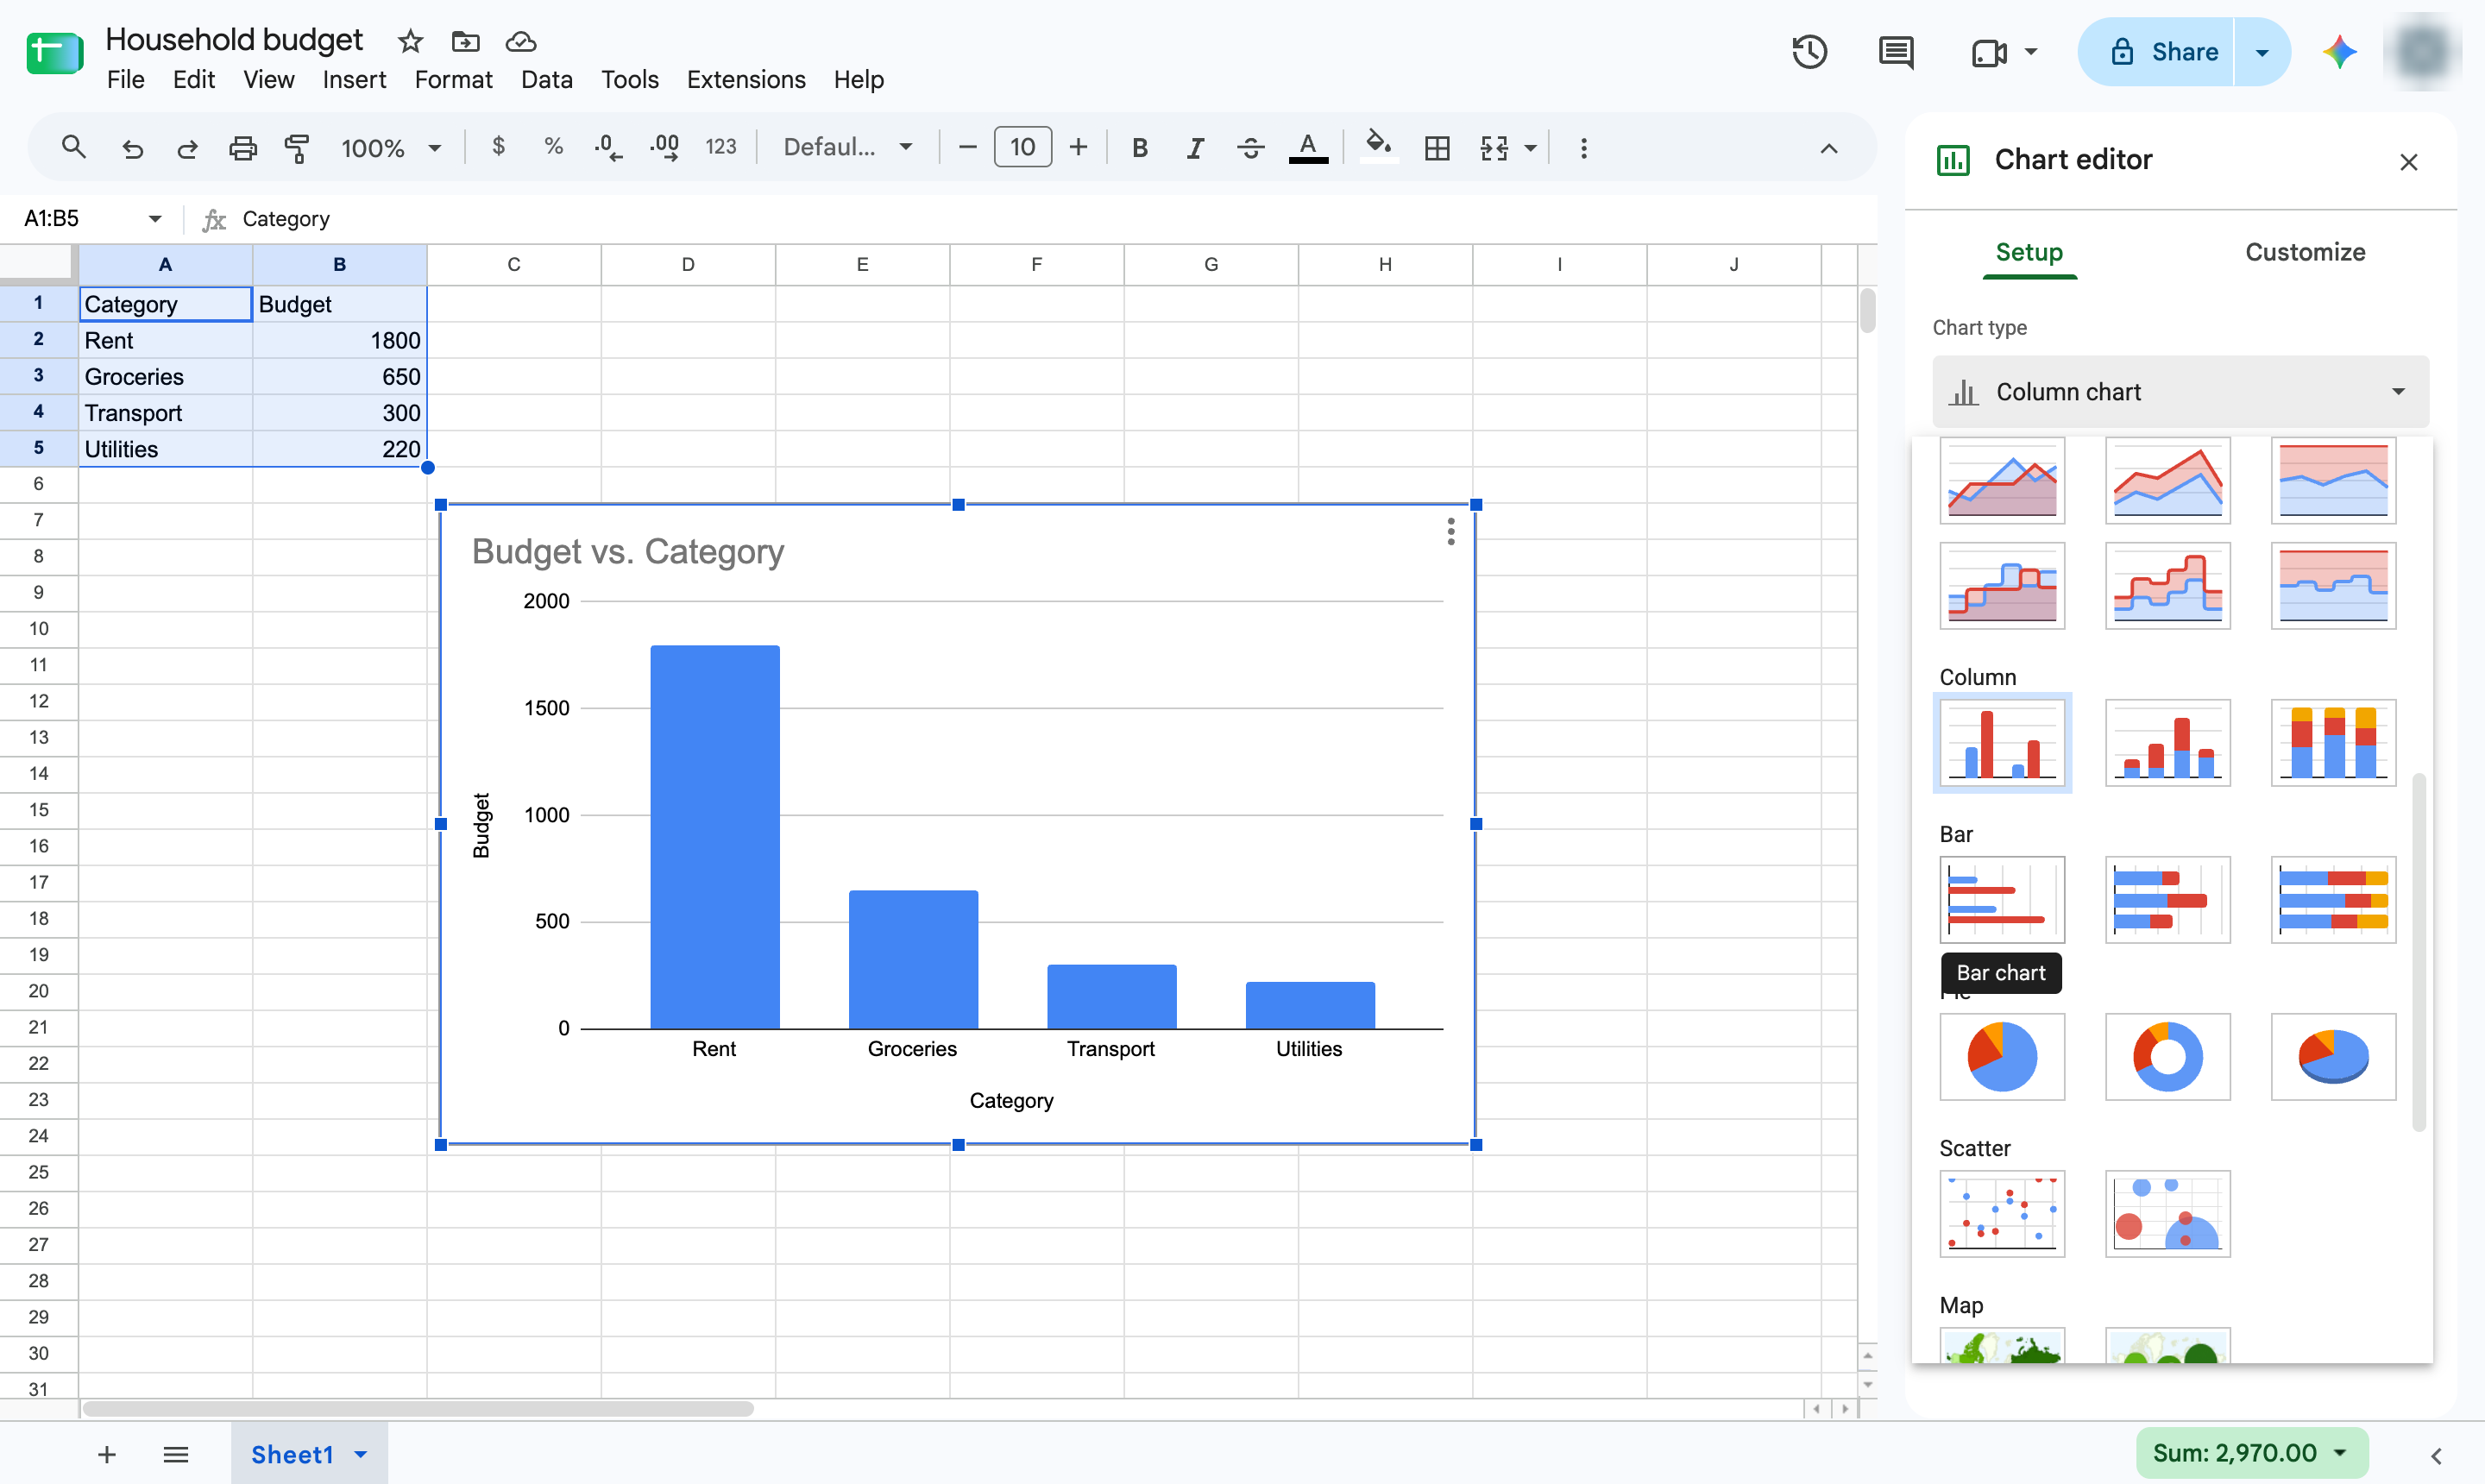
Task: Toggle italic formatting
Action: tap(1195, 148)
